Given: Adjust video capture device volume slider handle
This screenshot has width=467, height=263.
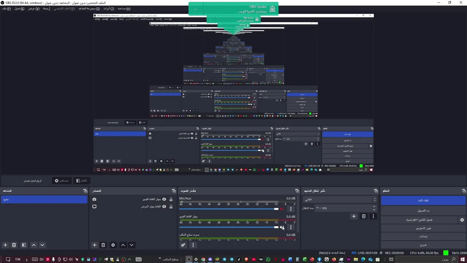Looking at the screenshot, I should tap(276, 227).
